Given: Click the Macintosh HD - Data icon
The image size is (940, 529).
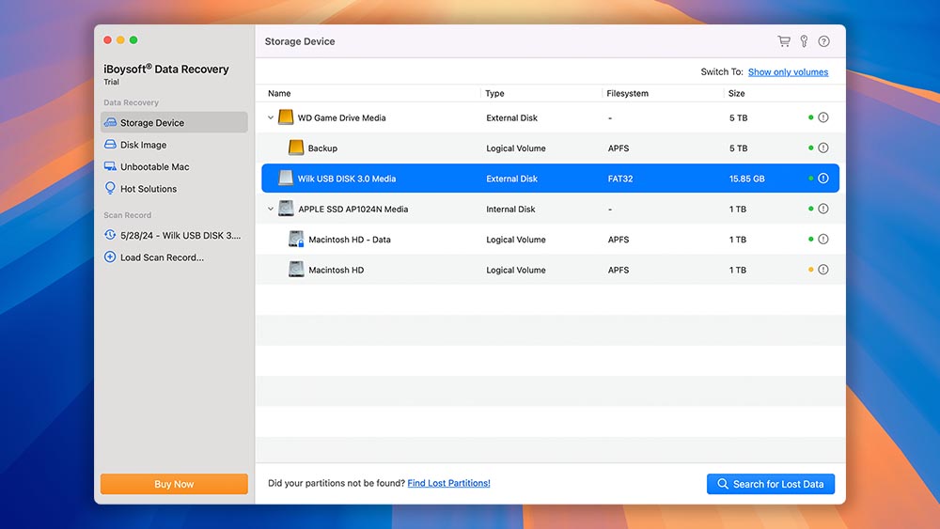Looking at the screenshot, I should (296, 239).
